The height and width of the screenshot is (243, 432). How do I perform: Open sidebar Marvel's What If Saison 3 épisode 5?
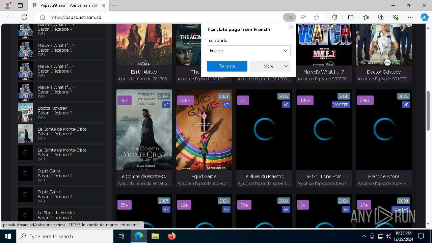point(62,50)
